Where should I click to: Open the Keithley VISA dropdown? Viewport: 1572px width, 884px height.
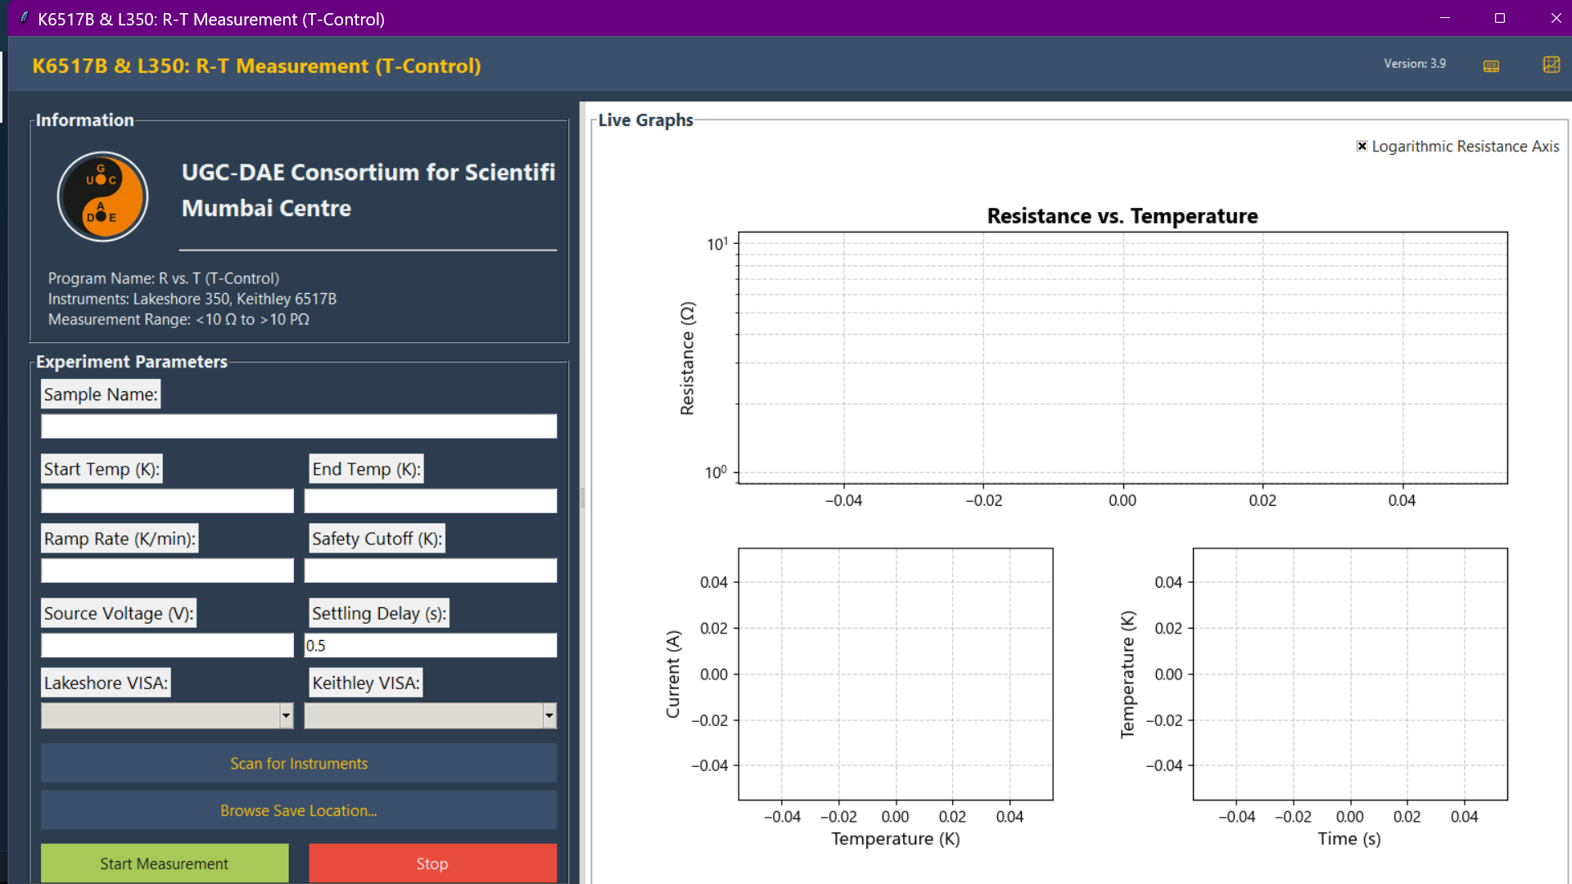click(x=549, y=715)
